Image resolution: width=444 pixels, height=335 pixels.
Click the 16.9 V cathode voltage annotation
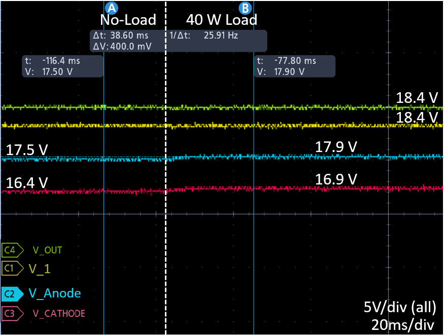tap(336, 179)
